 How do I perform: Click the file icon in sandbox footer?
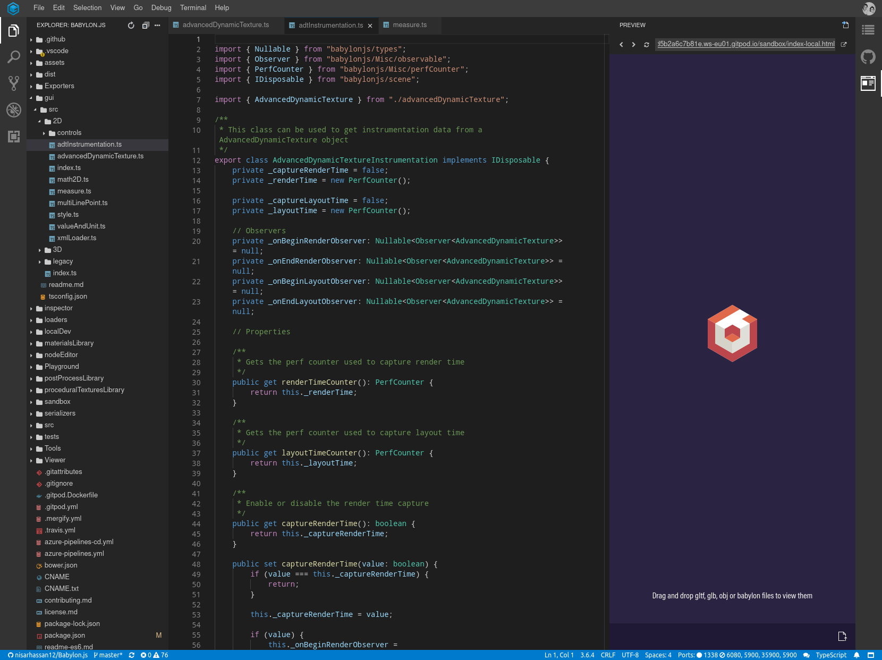[x=842, y=637]
